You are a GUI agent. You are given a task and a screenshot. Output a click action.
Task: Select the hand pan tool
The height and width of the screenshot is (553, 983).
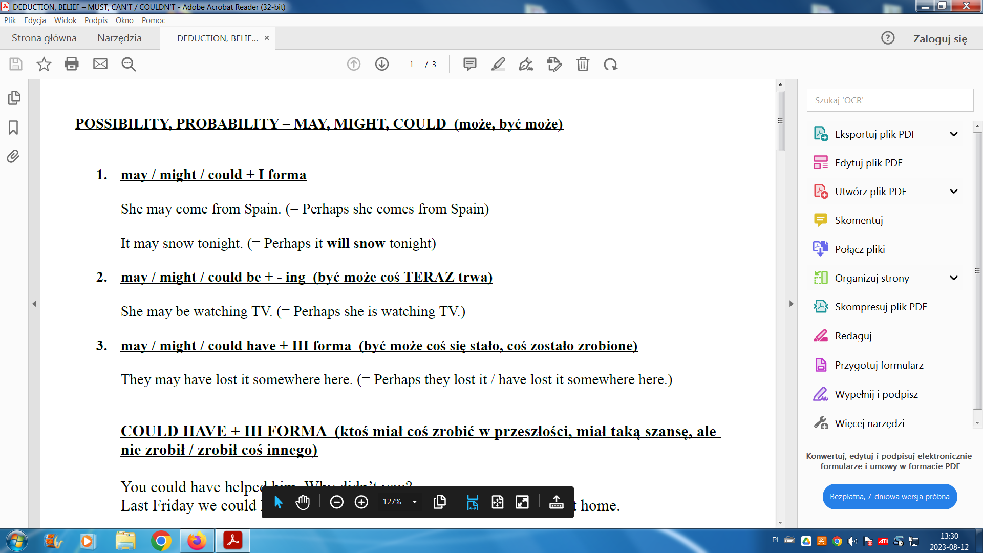[303, 502]
